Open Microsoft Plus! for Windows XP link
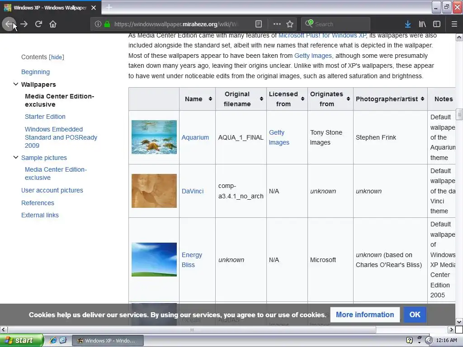This screenshot has height=347, width=463. coord(322,36)
